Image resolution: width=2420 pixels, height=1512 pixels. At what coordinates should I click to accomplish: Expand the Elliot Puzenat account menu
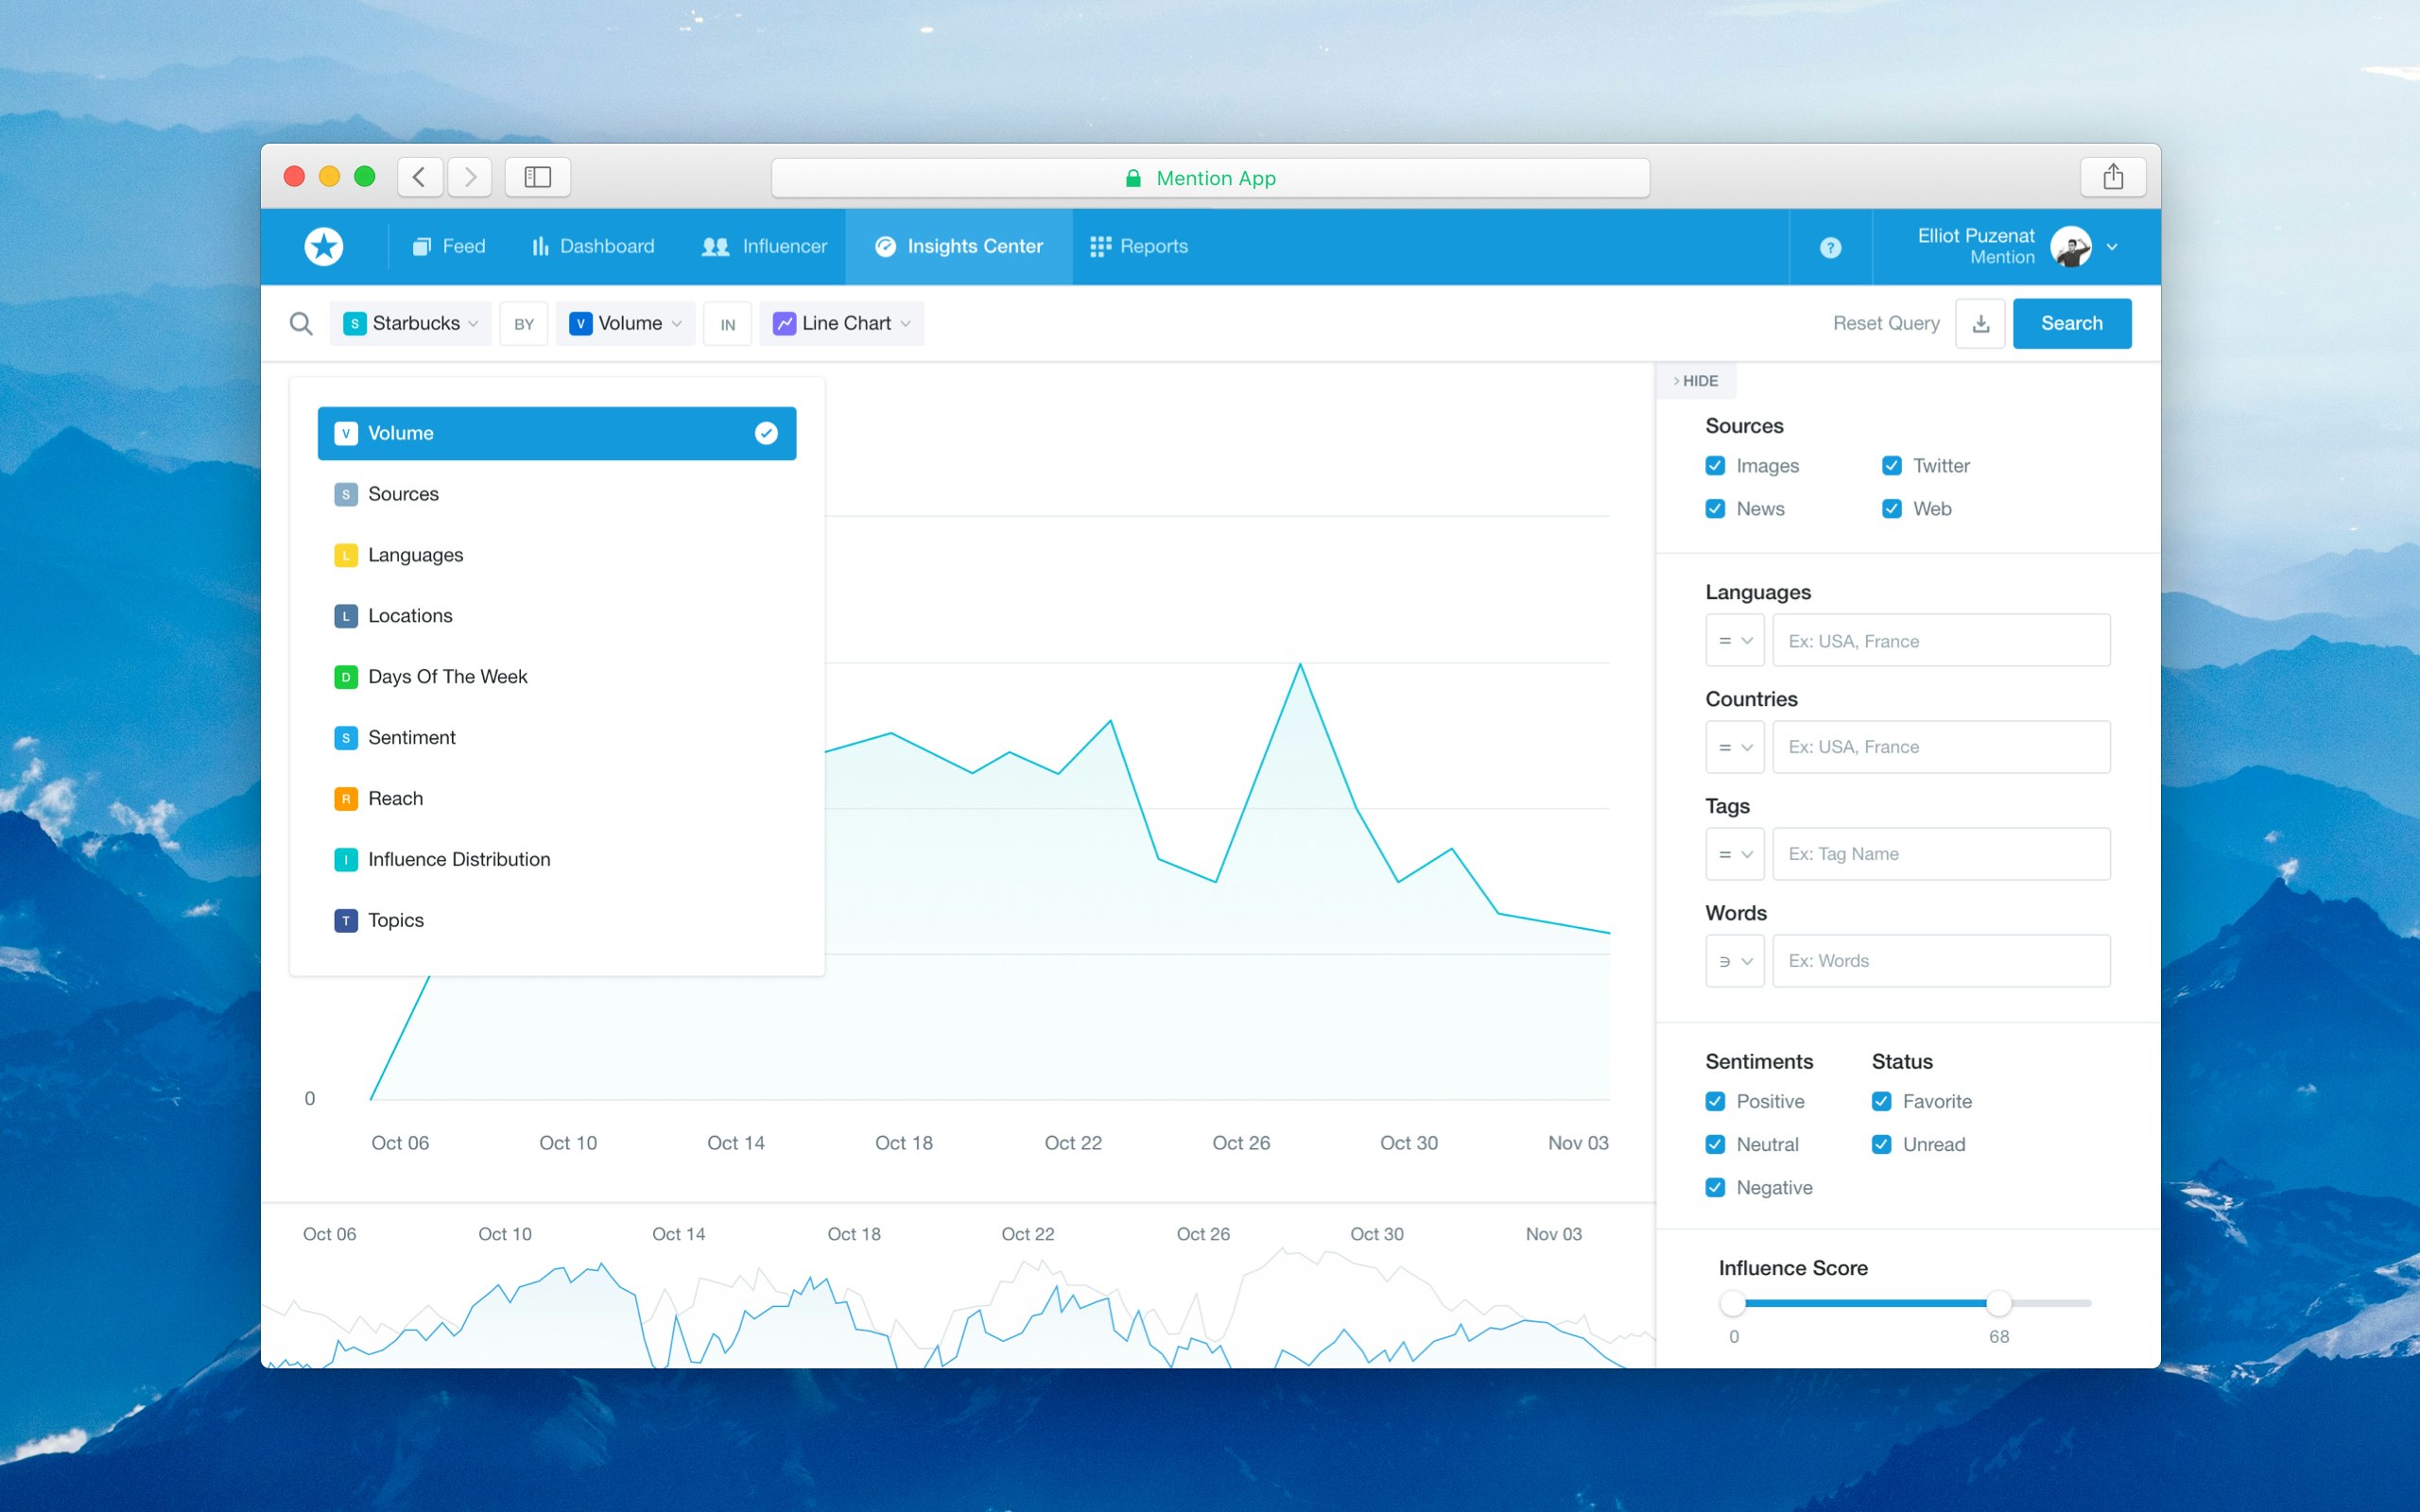pos(2112,246)
